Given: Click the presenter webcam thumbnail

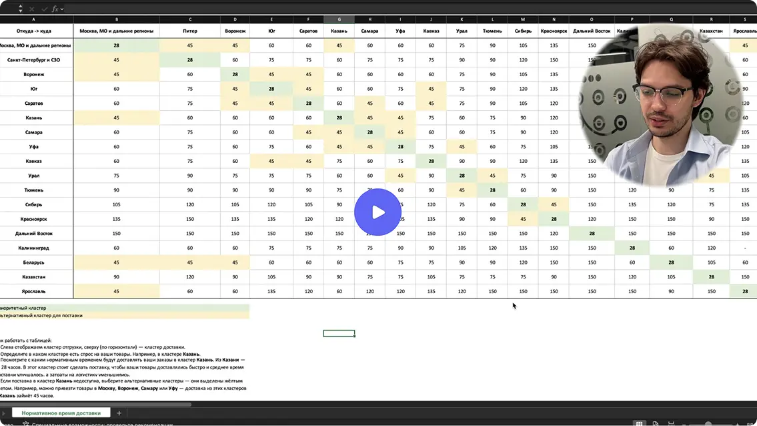Looking at the screenshot, I should click(662, 106).
